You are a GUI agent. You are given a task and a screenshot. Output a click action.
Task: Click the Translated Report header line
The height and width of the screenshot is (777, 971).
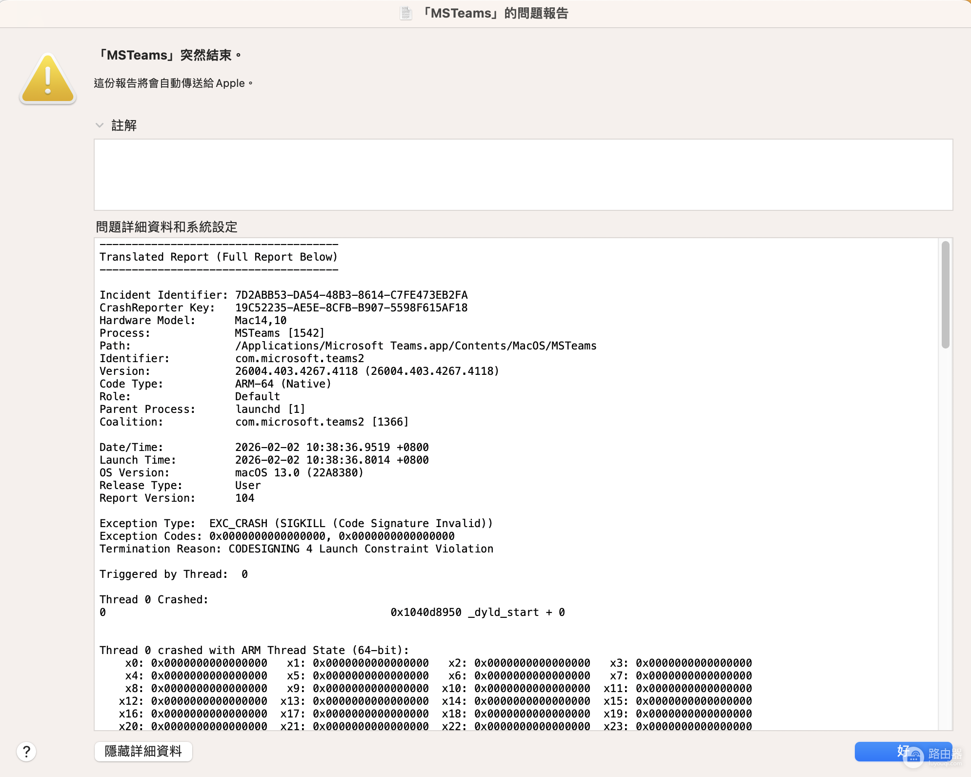point(219,257)
